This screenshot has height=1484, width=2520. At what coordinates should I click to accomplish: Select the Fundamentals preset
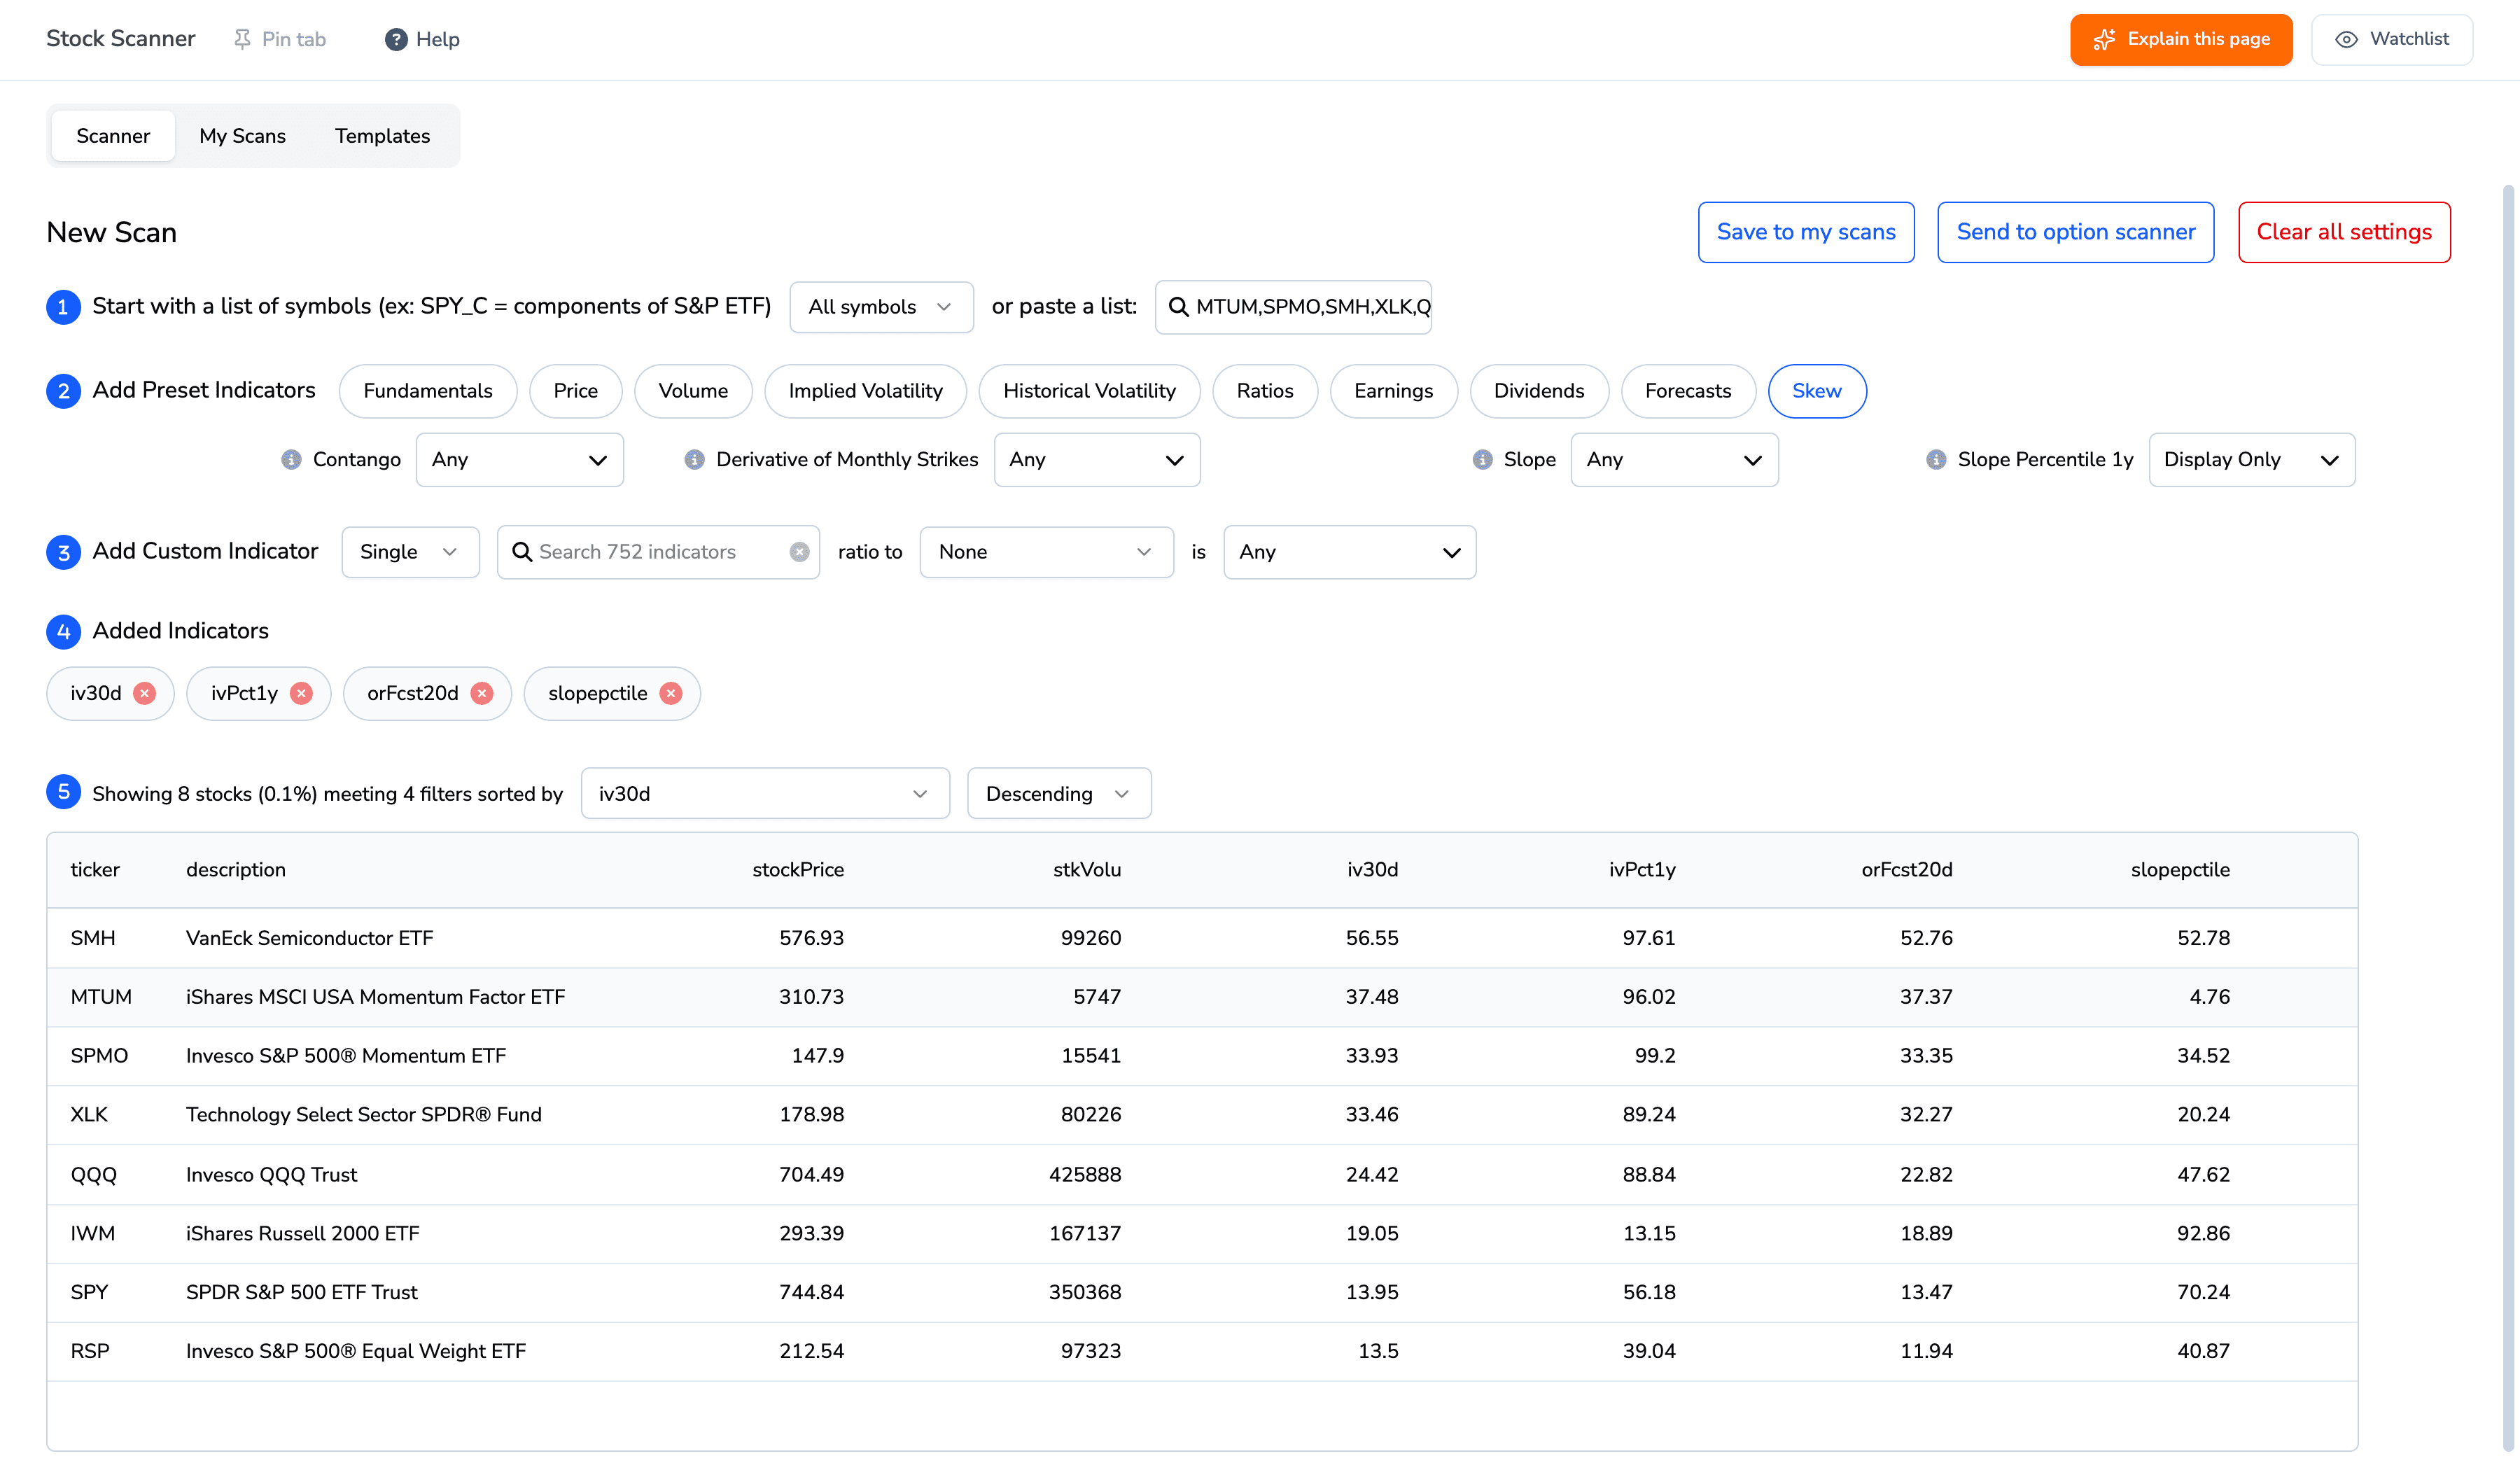point(428,391)
